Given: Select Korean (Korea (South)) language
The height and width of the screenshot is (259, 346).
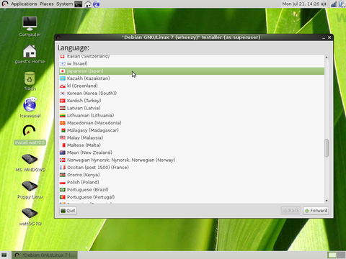Looking at the screenshot, I should [x=192, y=94].
